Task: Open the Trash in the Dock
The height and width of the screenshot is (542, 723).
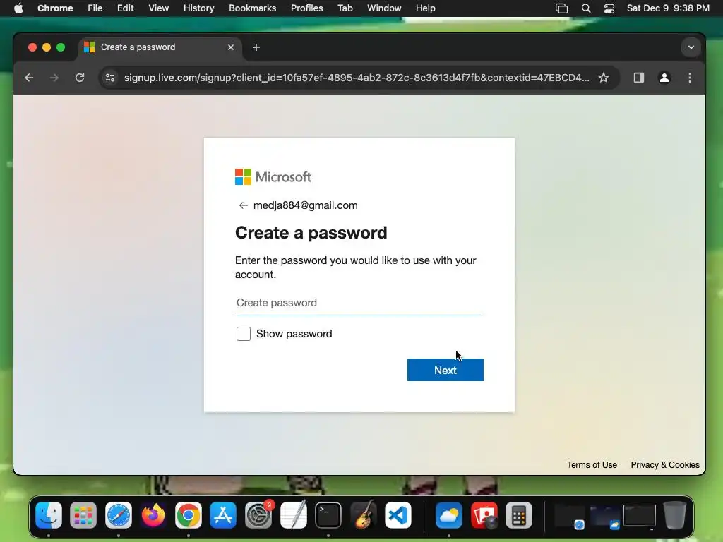Action: pos(674,515)
